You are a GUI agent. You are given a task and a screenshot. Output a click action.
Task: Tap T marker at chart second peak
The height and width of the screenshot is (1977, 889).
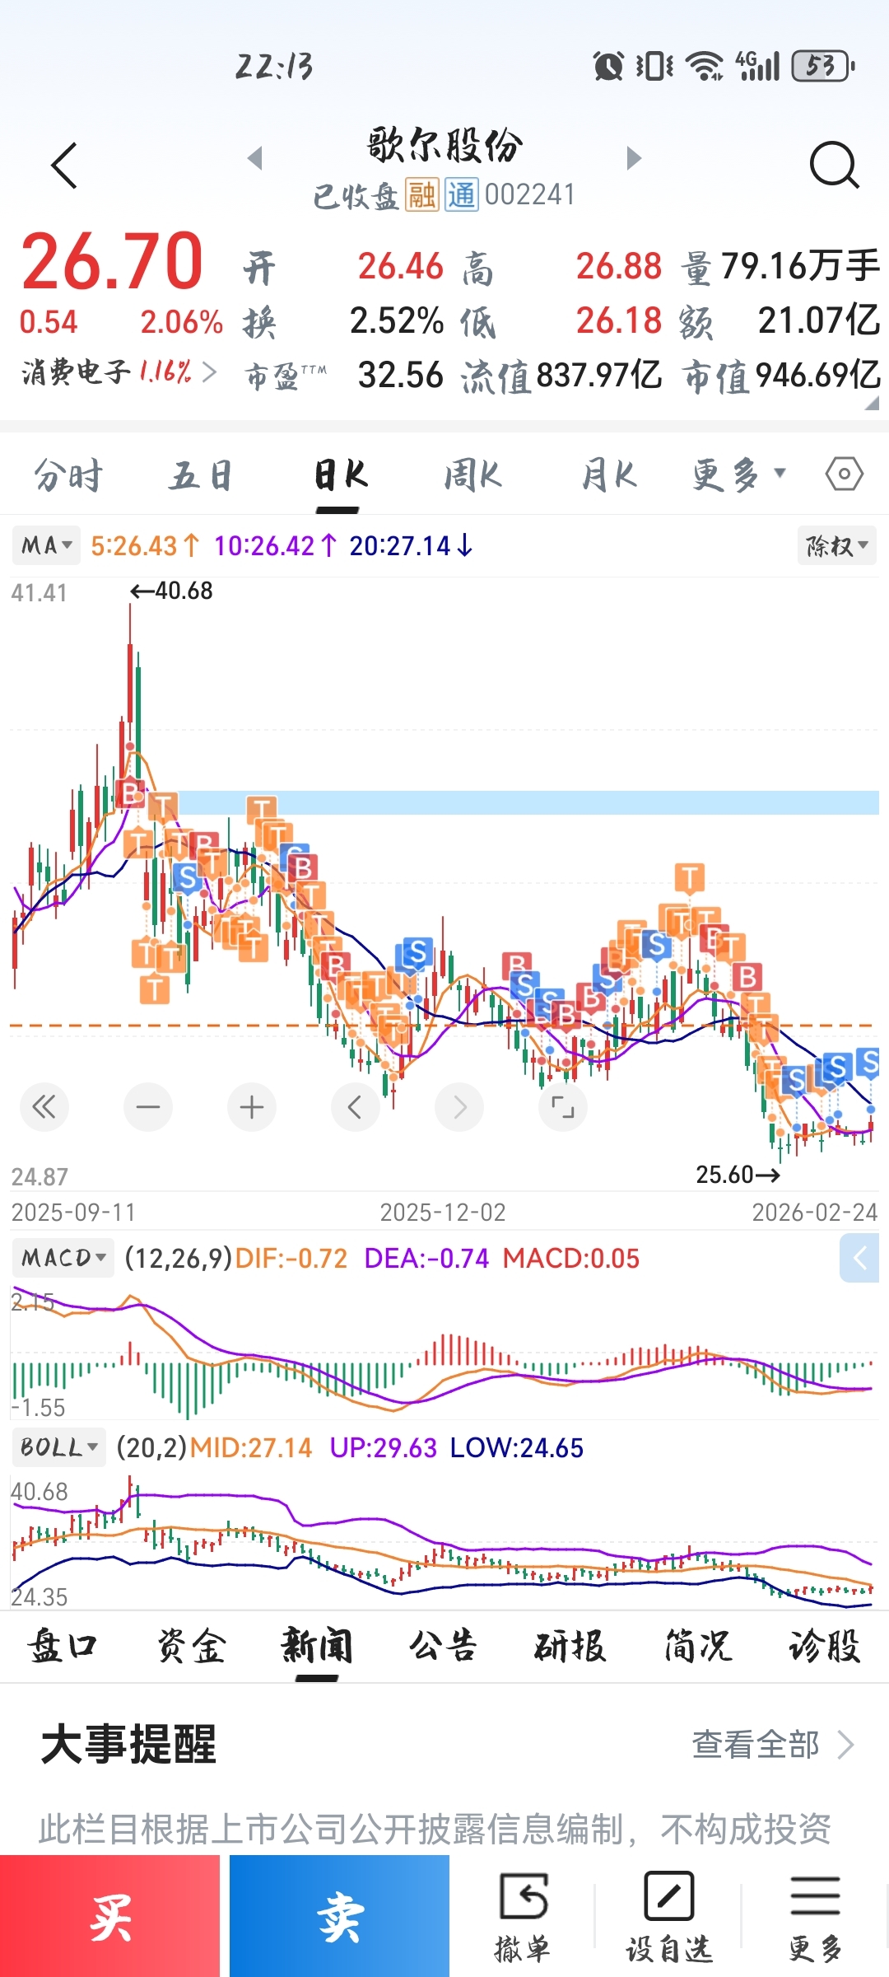coord(689,878)
